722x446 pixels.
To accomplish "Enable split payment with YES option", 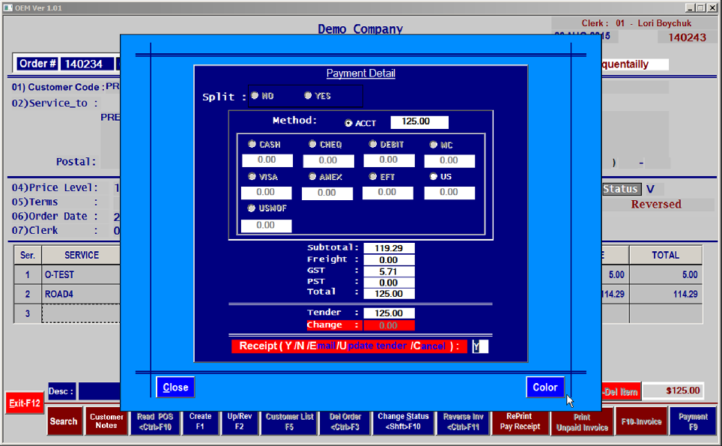I will point(307,95).
